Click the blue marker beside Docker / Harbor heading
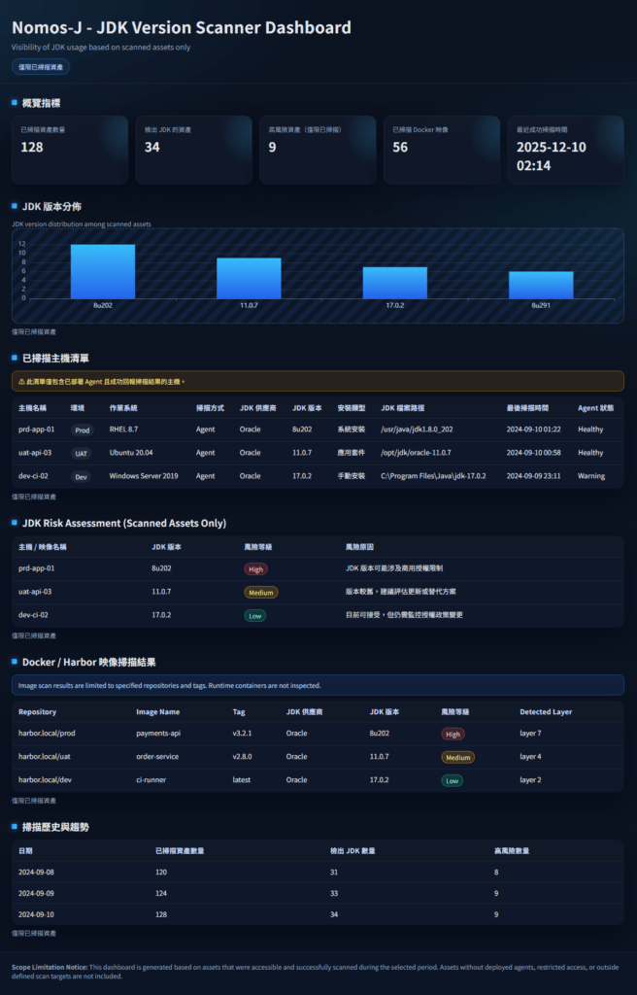 tap(15, 662)
